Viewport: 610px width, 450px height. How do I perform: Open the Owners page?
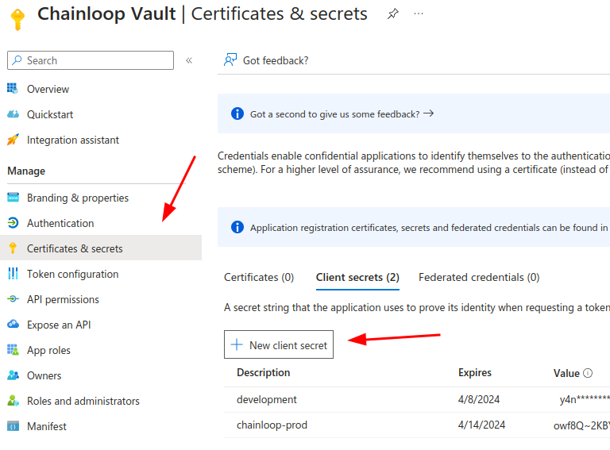44,375
